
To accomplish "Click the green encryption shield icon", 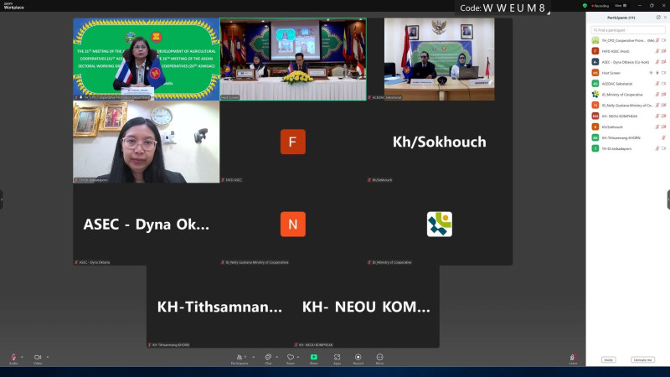I will click(585, 6).
